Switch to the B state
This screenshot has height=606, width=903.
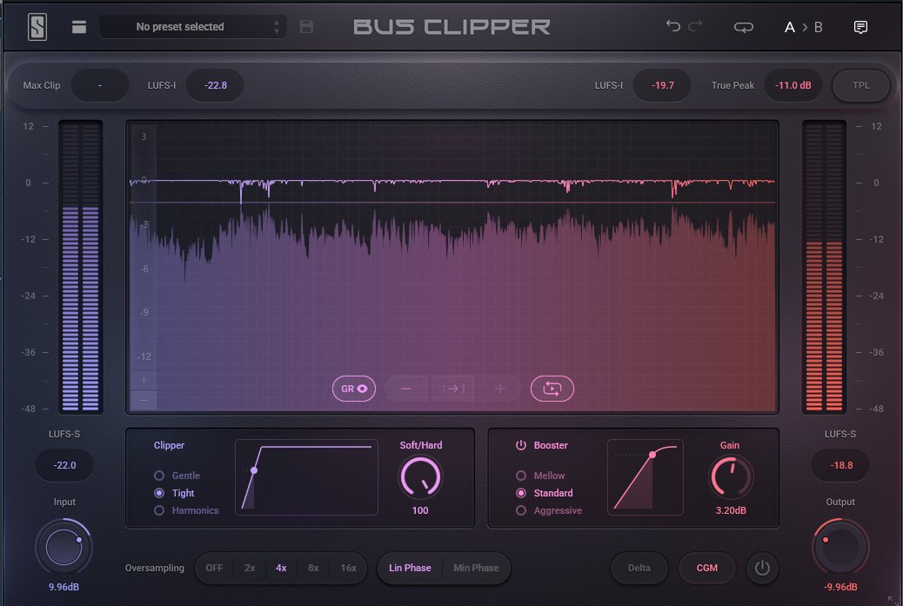(818, 27)
